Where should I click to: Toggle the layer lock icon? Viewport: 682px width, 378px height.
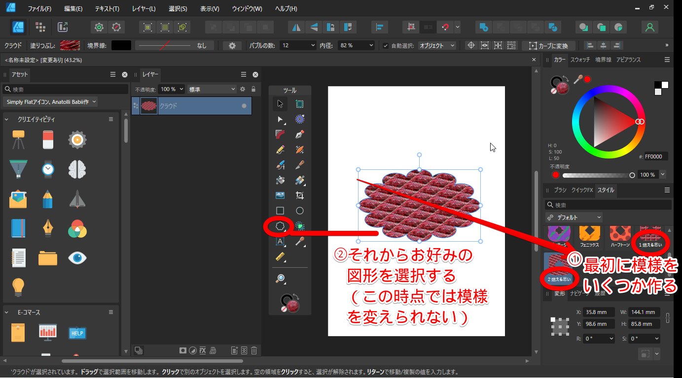[x=253, y=89]
